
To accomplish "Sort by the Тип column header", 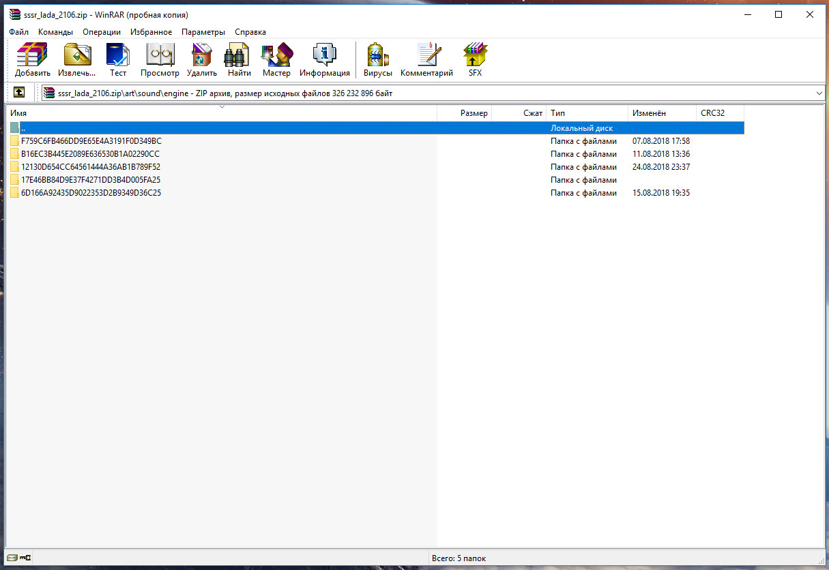I will tap(587, 113).
